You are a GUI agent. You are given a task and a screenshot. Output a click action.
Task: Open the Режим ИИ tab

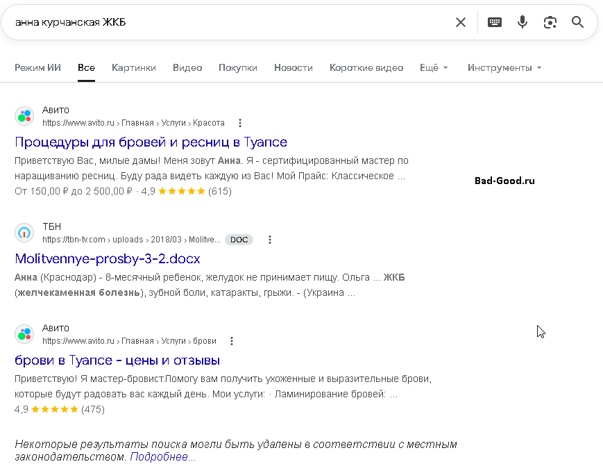click(x=37, y=67)
